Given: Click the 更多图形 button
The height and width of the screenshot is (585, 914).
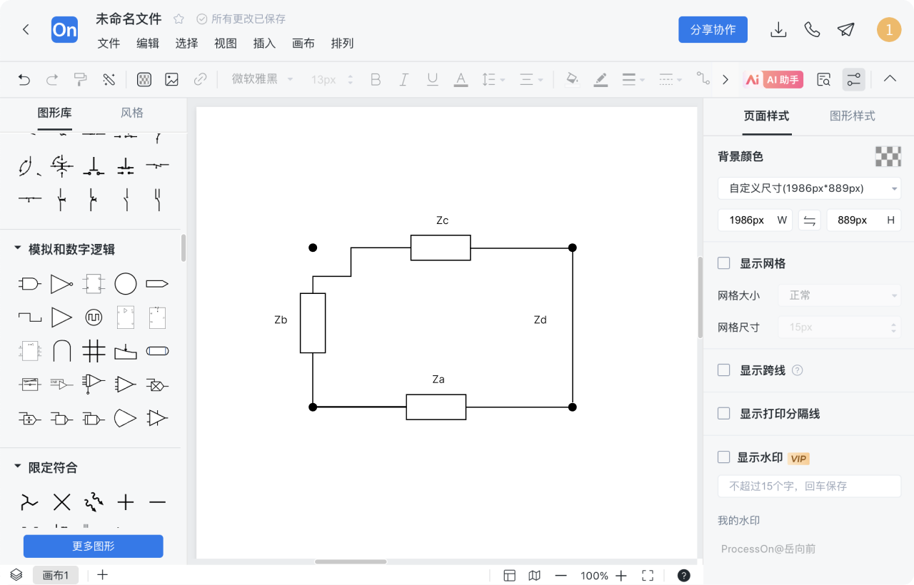Looking at the screenshot, I should tap(94, 546).
